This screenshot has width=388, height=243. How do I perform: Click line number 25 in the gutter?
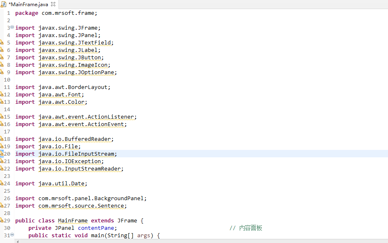coord(7,191)
